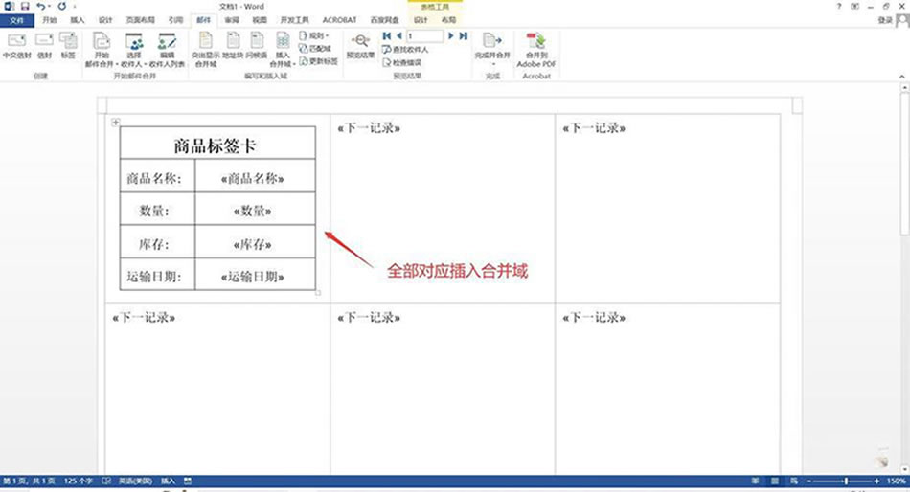Image resolution: width=910 pixels, height=492 pixels.
Task: Click 英语(美国) language indicator
Action: click(135, 481)
